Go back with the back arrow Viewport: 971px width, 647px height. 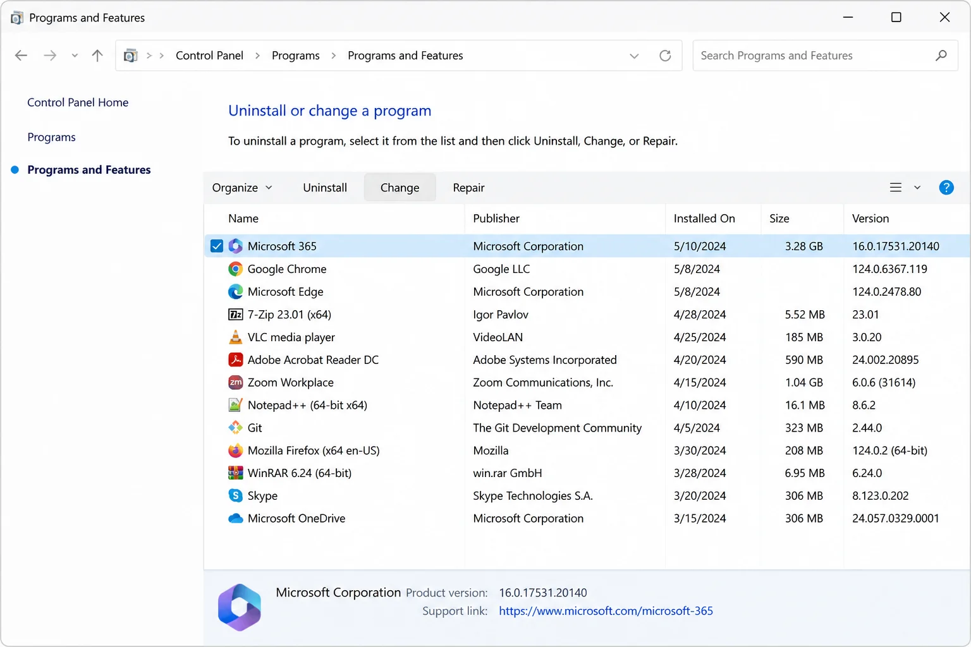(21, 56)
